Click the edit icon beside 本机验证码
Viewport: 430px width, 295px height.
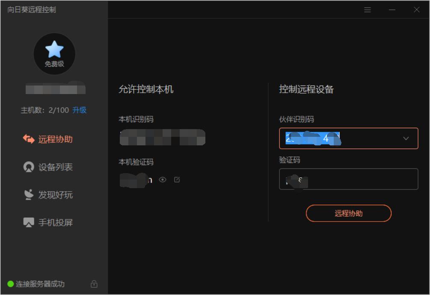pyautogui.click(x=177, y=180)
